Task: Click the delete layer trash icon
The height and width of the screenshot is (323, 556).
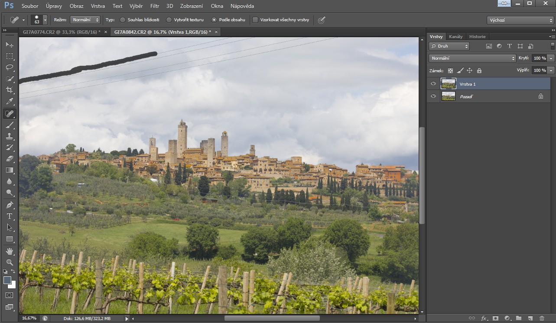Action: (x=542, y=318)
